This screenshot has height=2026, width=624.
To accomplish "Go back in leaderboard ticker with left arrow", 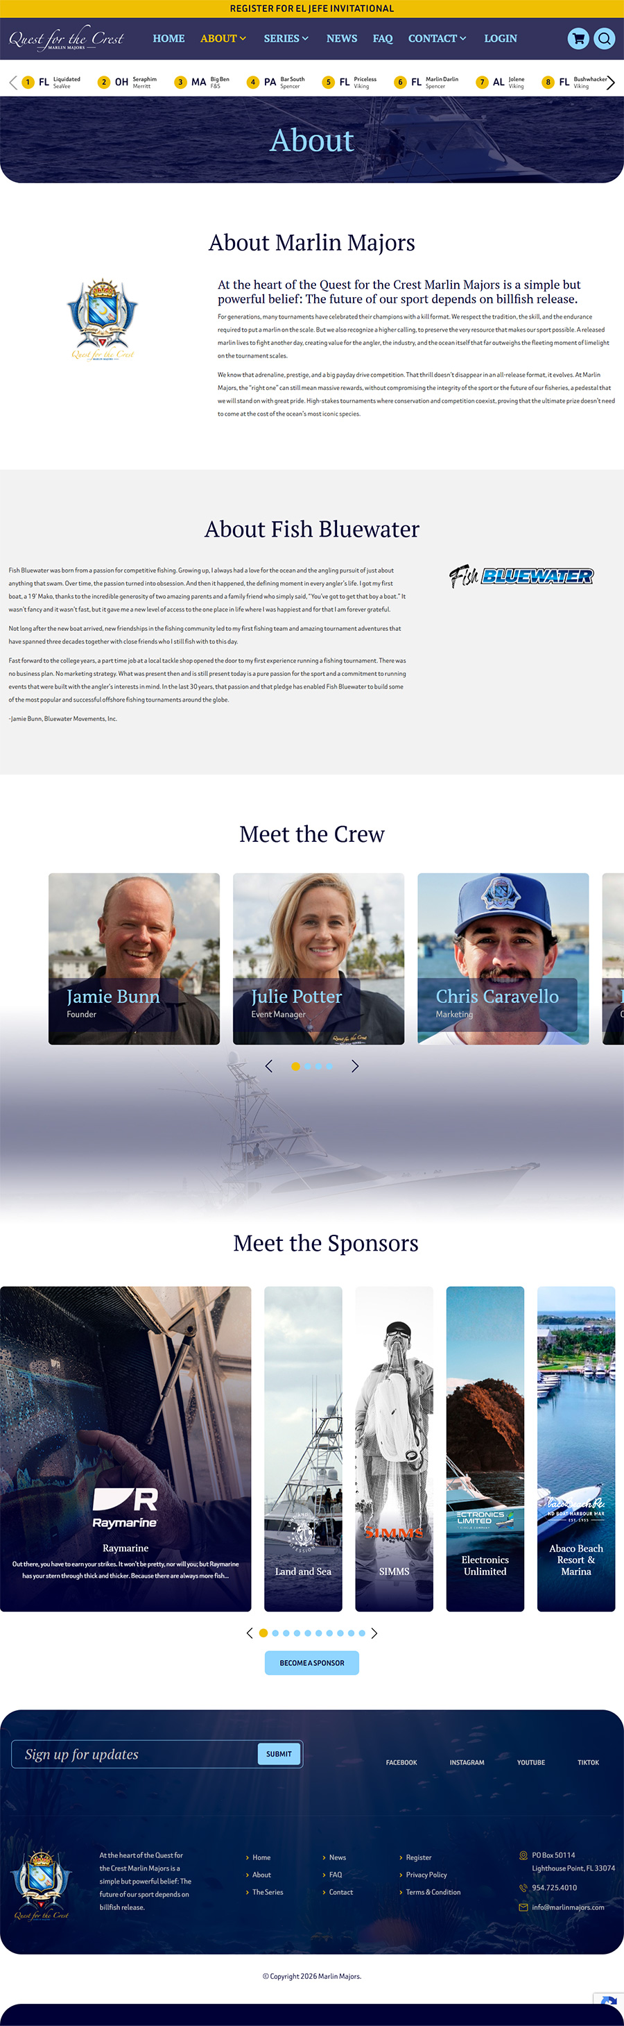I will click(12, 83).
